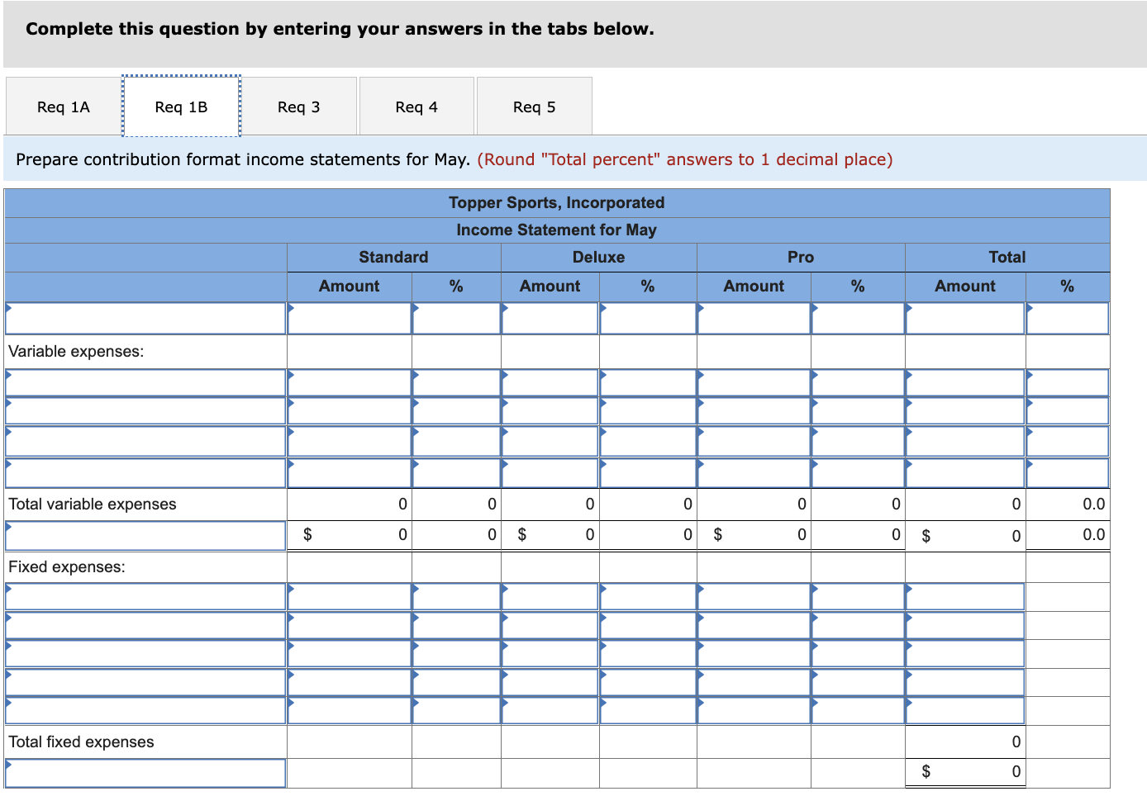Open second variable expense label dropdown

(x=145, y=411)
